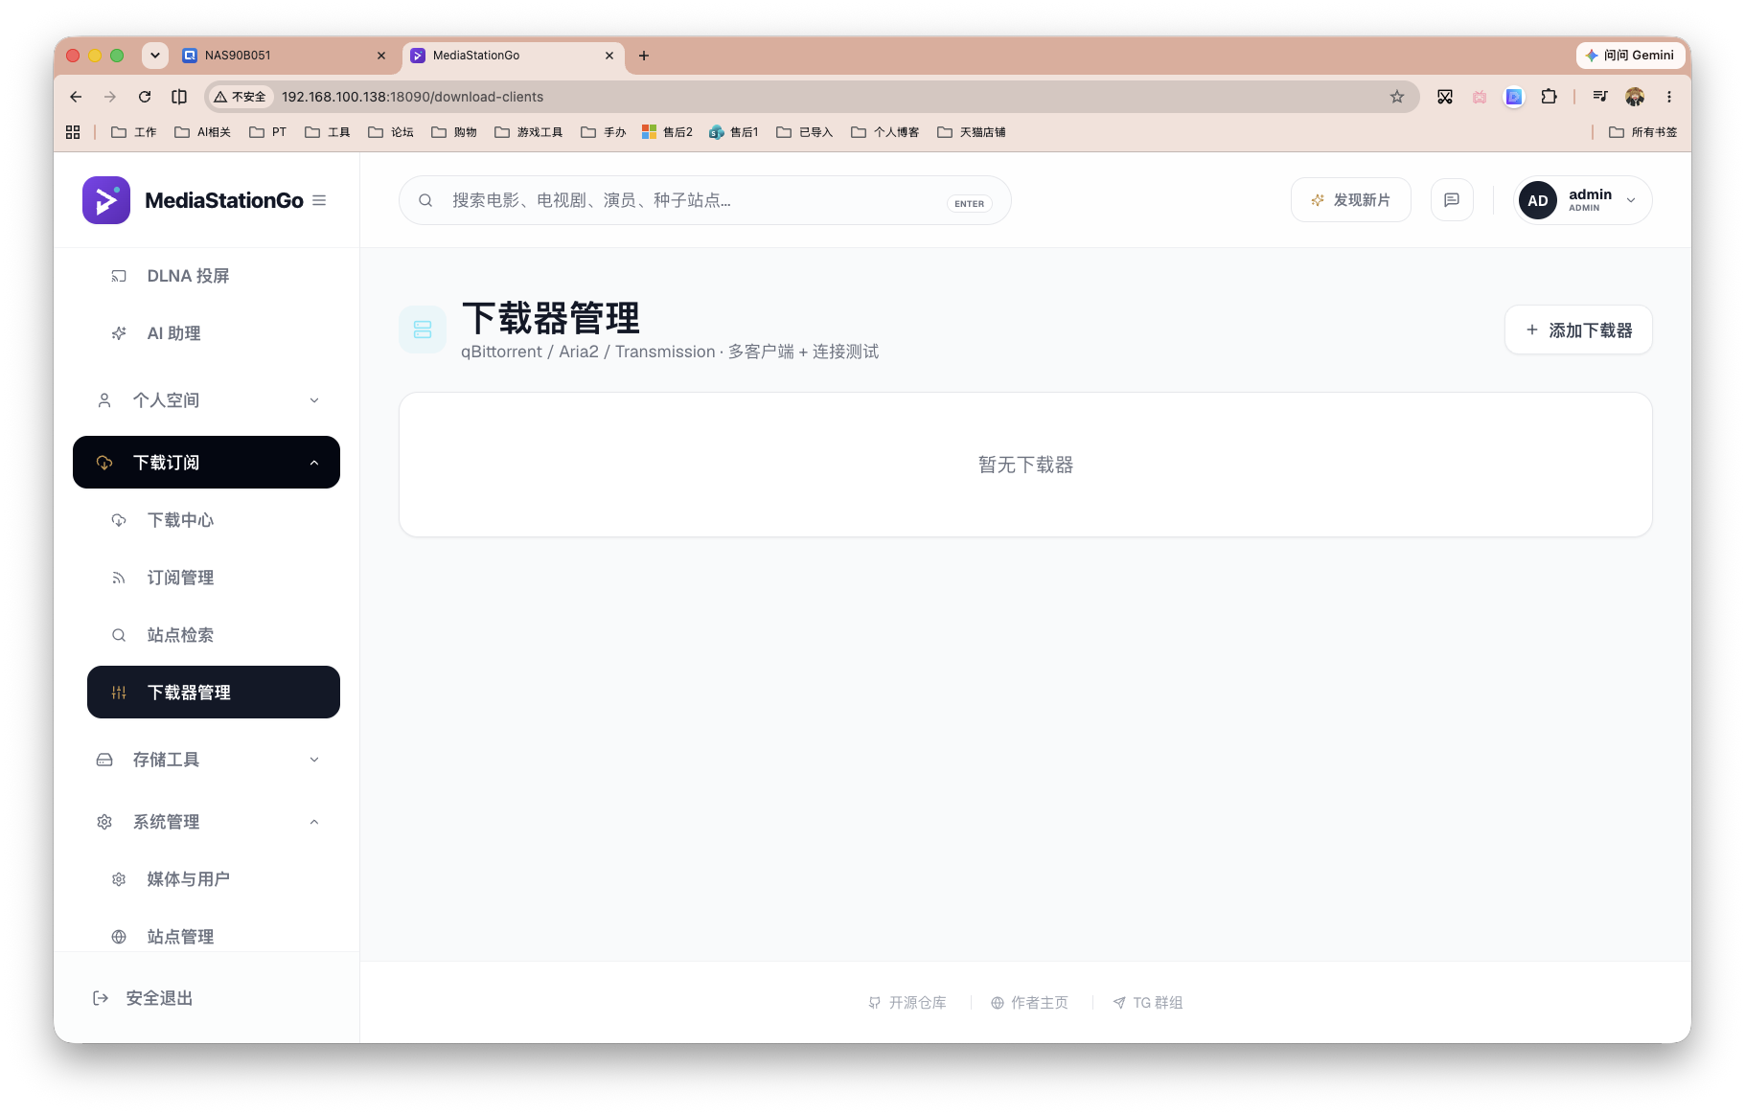Open the 开源仓库 footer link
This screenshot has width=1745, height=1114.
907,1003
